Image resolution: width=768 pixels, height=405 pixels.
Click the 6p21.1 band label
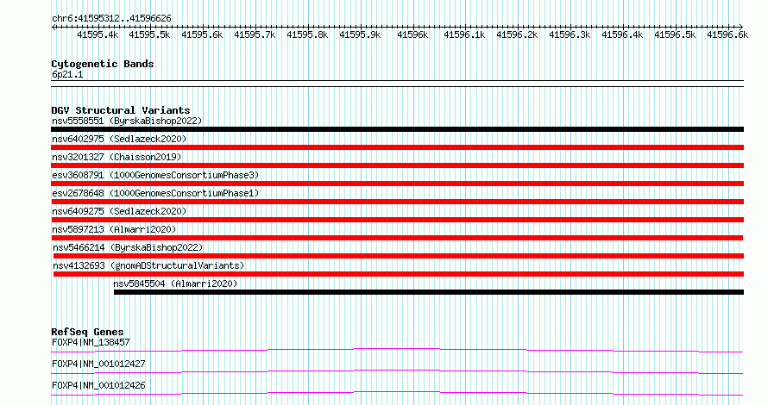pyautogui.click(x=67, y=74)
